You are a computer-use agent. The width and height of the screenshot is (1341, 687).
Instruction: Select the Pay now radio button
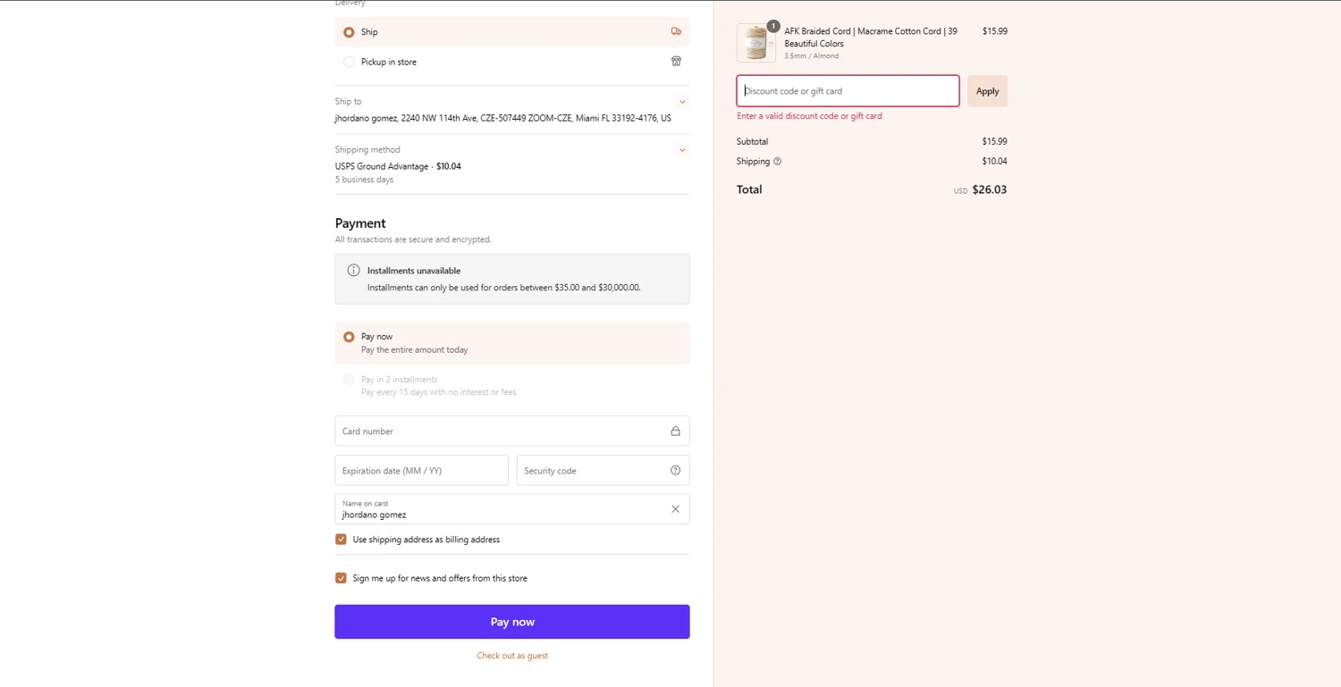349,337
